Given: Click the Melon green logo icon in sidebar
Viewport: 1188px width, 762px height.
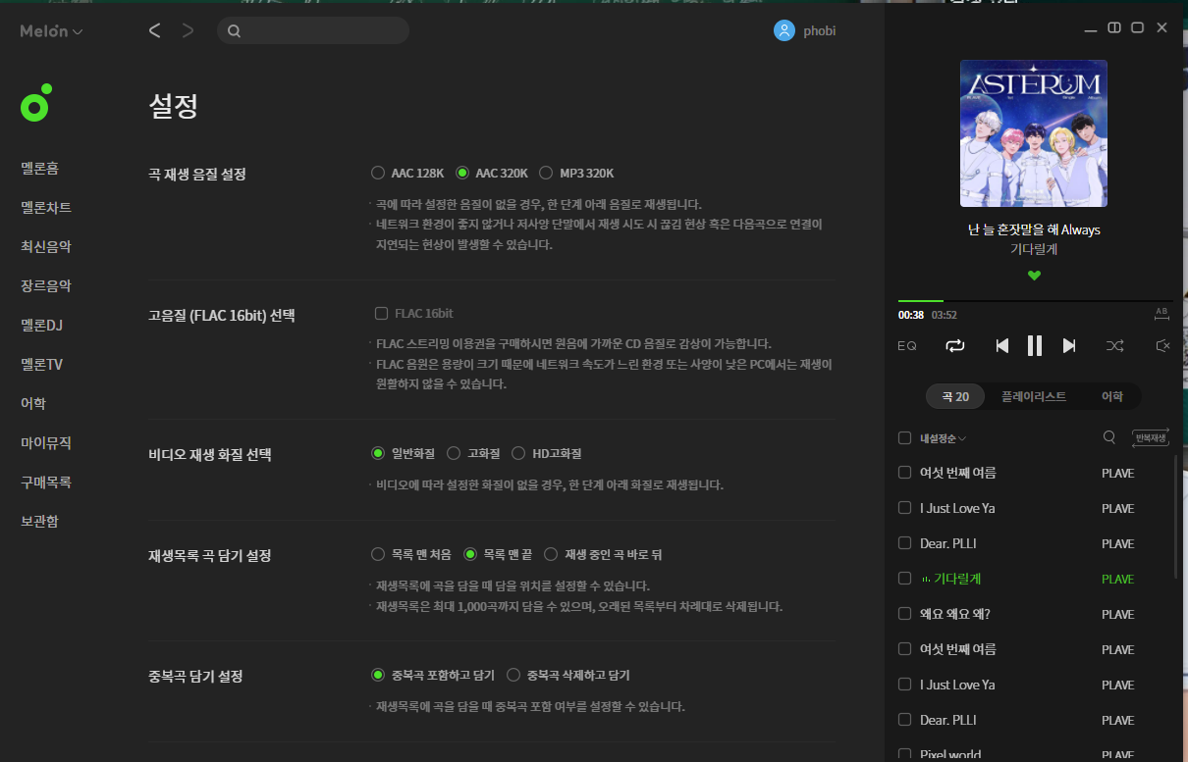Looking at the screenshot, I should click(x=35, y=103).
